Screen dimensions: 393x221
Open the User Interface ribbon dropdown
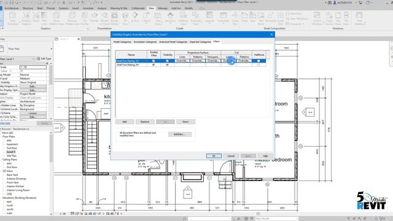[x=359, y=18]
